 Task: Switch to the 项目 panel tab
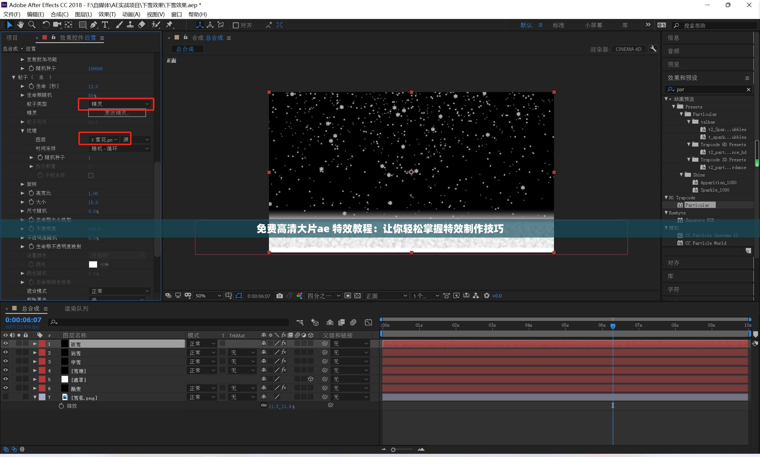tap(12, 38)
